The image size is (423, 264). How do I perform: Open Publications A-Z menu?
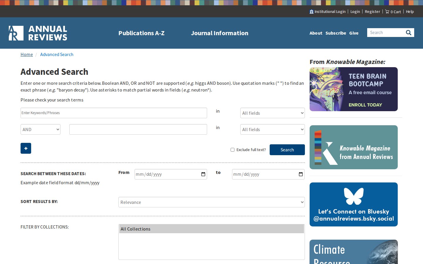(141, 33)
